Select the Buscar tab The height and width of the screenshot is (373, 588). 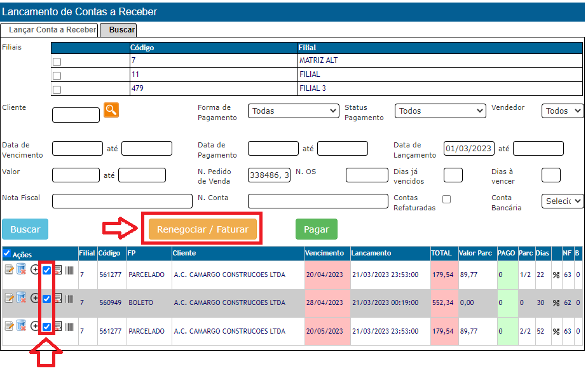pyautogui.click(x=118, y=30)
